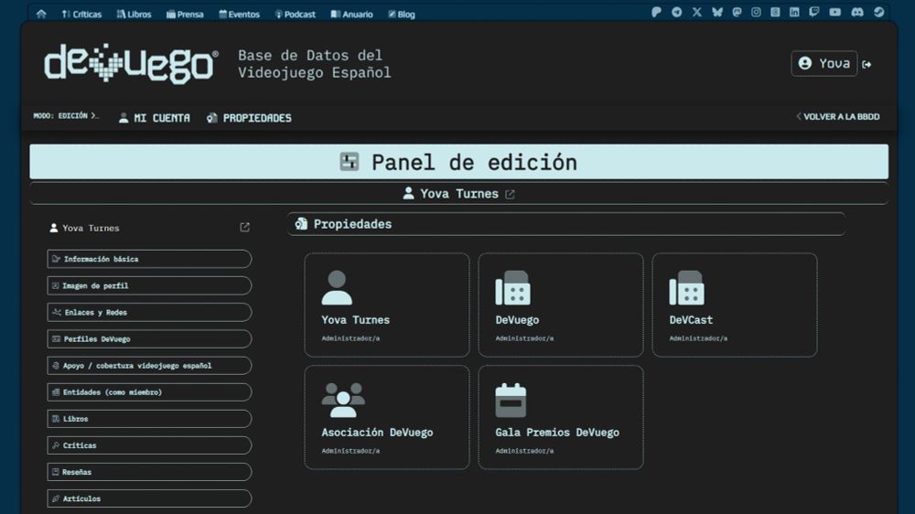
Task: Open Información básica section
Action: (149, 259)
